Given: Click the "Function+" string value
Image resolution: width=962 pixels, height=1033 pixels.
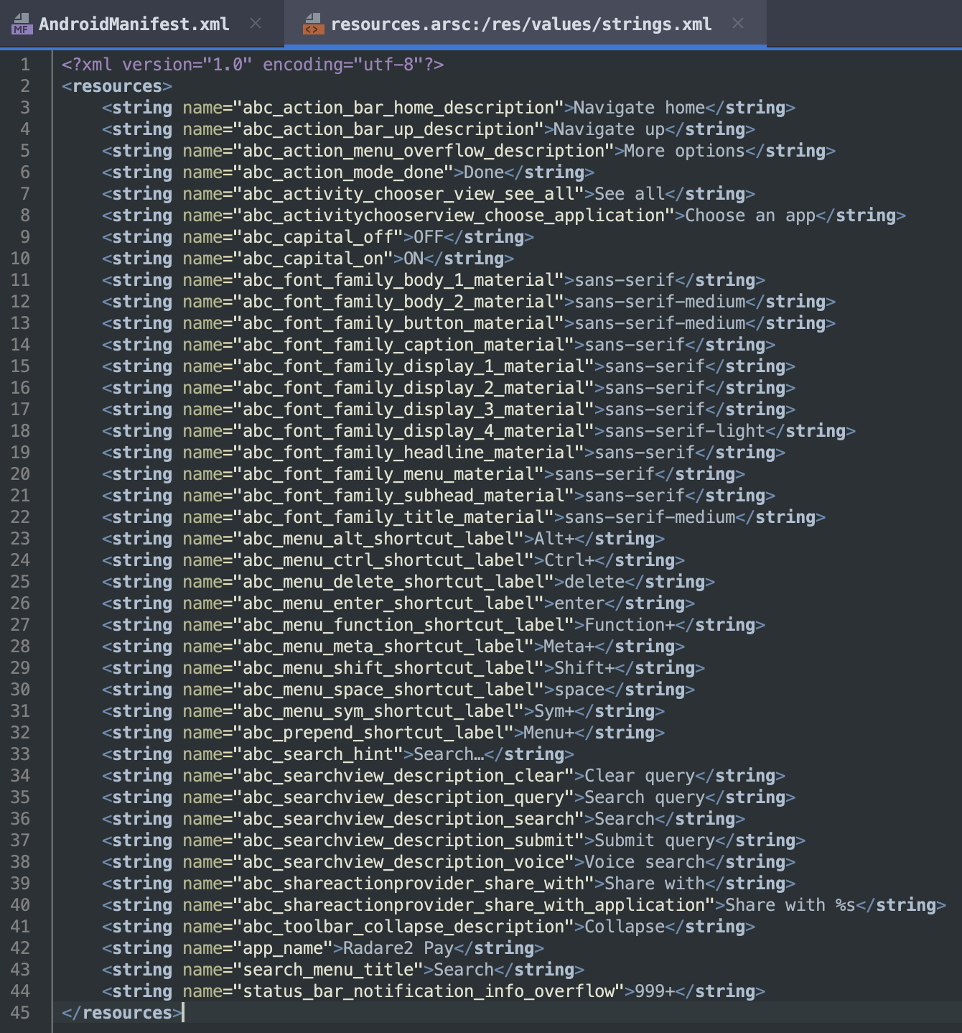Looking at the screenshot, I should coord(630,625).
